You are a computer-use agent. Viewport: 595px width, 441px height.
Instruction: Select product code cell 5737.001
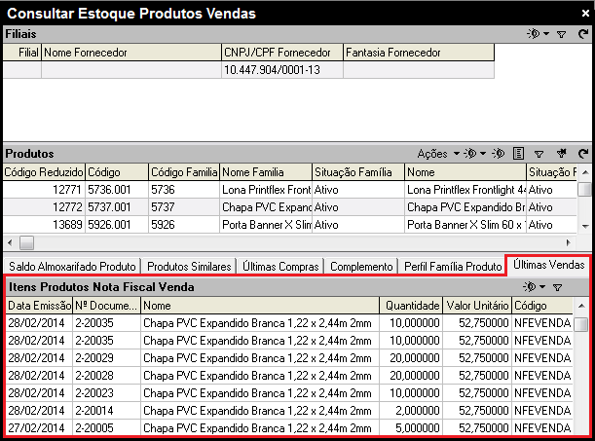[x=117, y=207]
